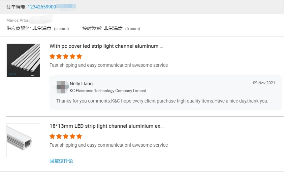Click the 供应商服务 rating text
This screenshot has width=284, height=172.
click(x=38, y=28)
